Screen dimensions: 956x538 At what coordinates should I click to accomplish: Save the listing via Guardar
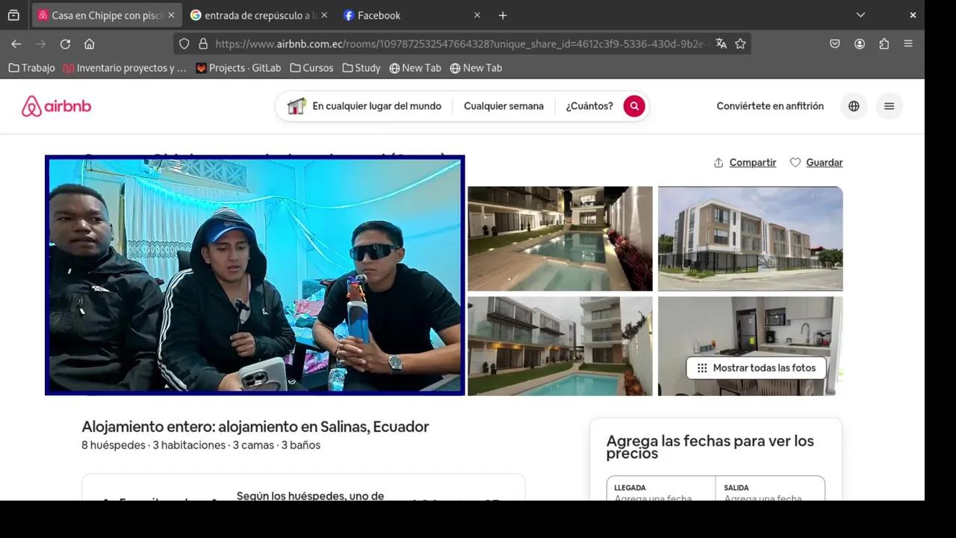click(x=816, y=162)
